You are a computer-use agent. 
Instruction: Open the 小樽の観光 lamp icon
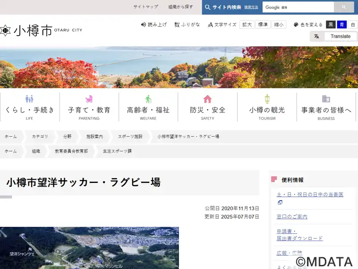click(x=267, y=99)
